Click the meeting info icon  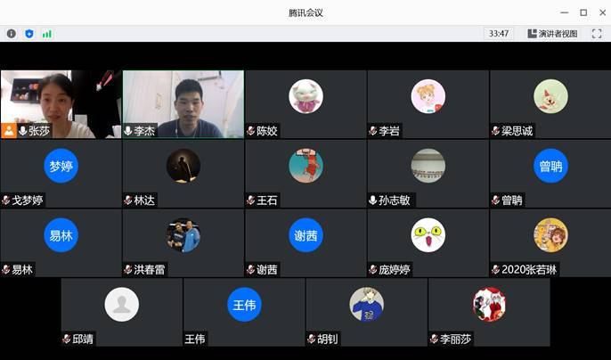(12, 34)
